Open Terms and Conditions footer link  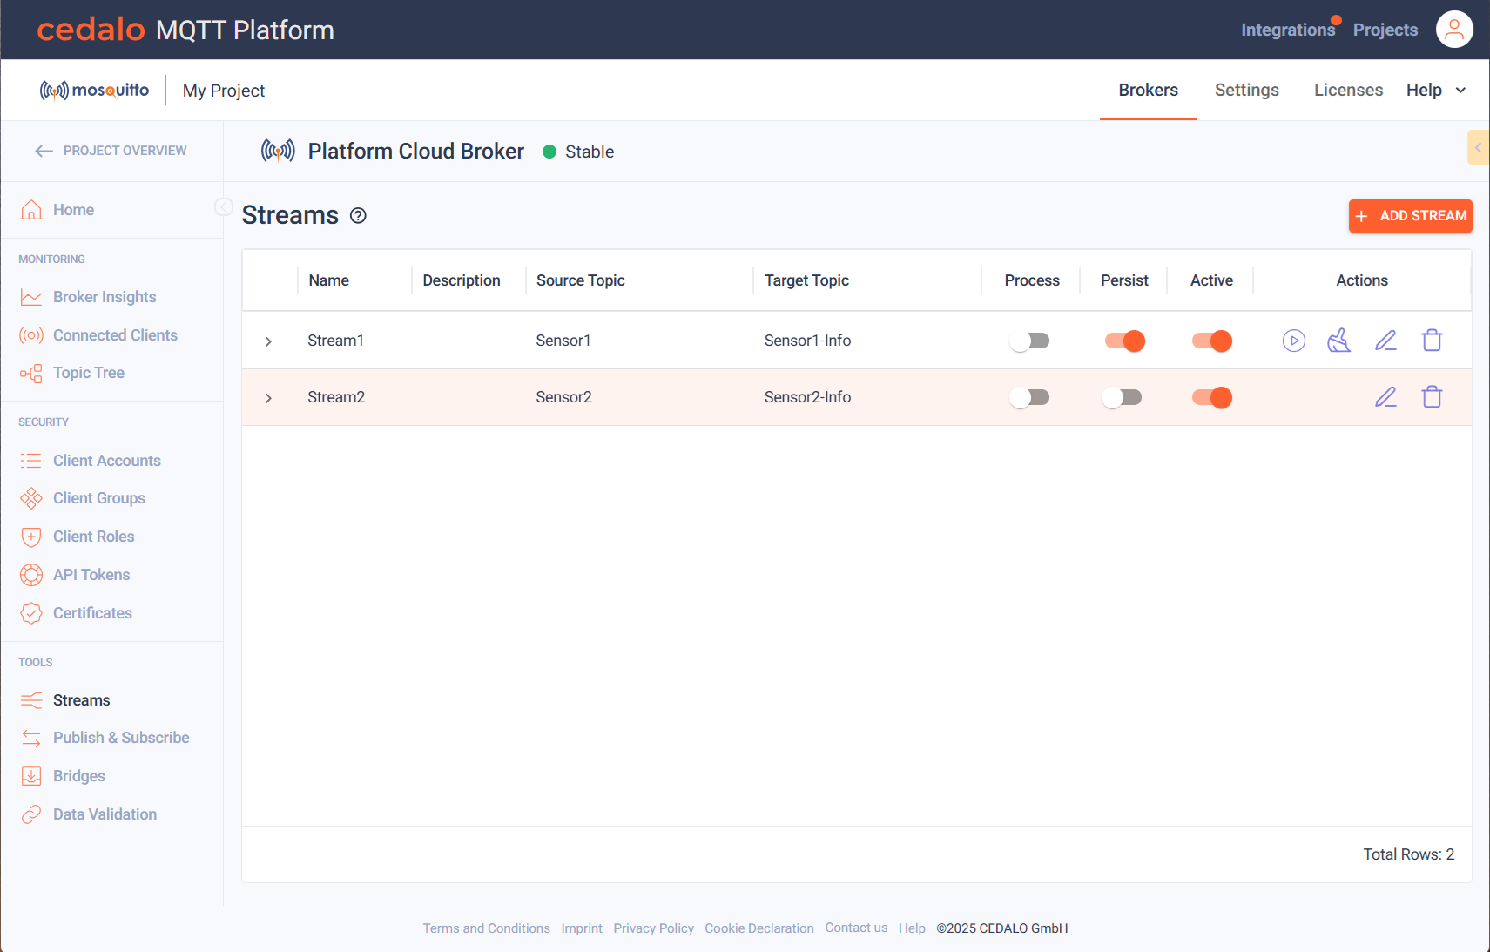pyautogui.click(x=486, y=928)
